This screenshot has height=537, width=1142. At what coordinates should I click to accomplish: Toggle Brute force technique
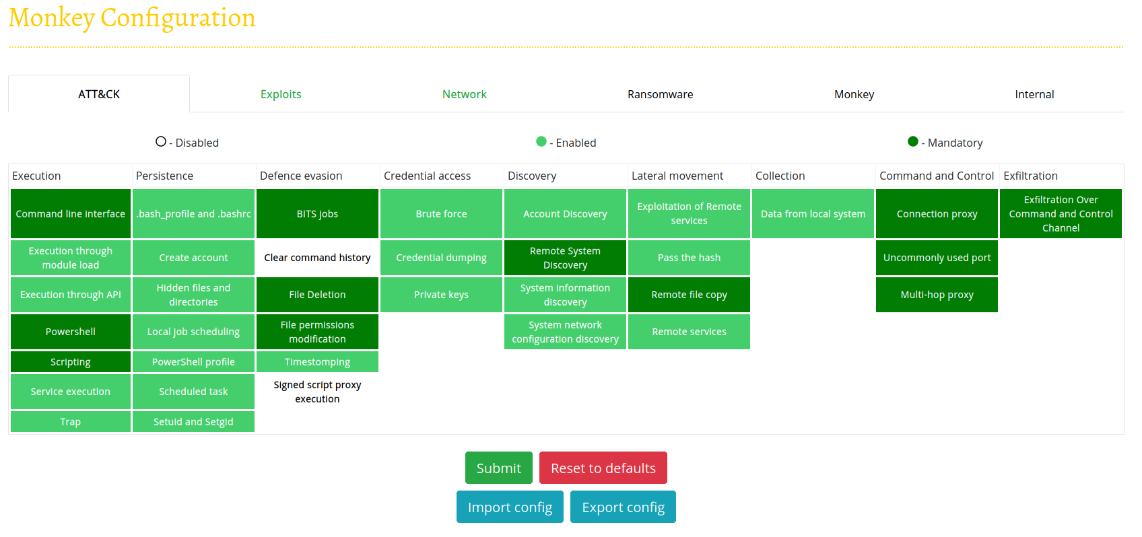[x=441, y=213]
